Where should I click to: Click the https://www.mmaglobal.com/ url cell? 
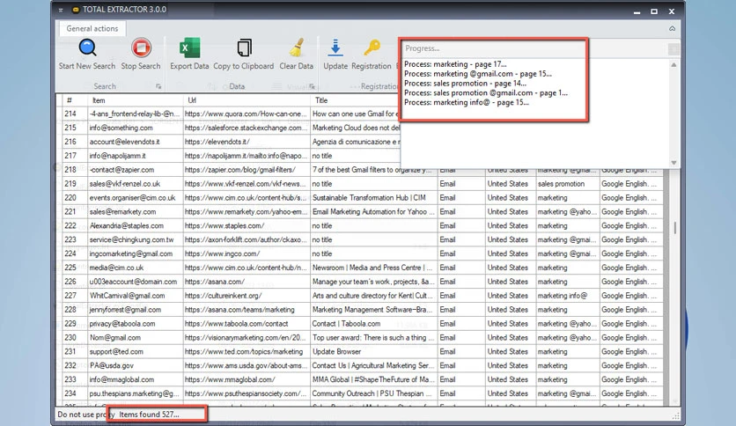pos(247,379)
